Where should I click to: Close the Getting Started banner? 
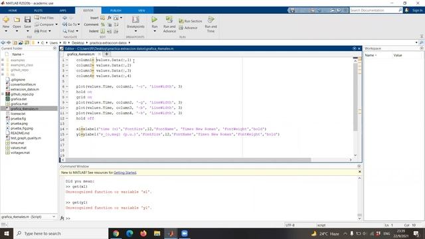click(x=360, y=172)
